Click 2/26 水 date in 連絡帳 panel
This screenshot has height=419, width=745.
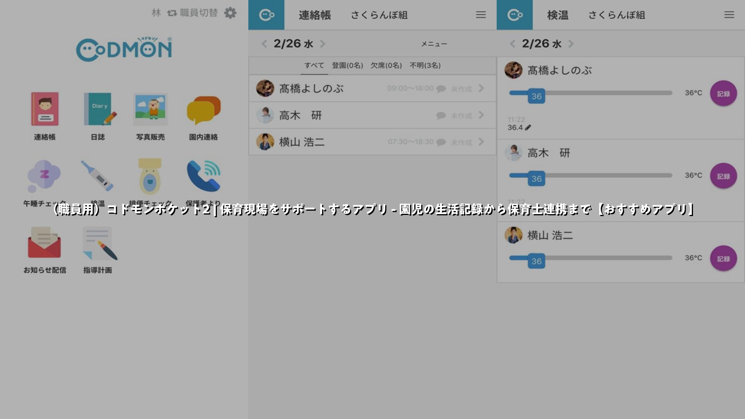(x=293, y=44)
